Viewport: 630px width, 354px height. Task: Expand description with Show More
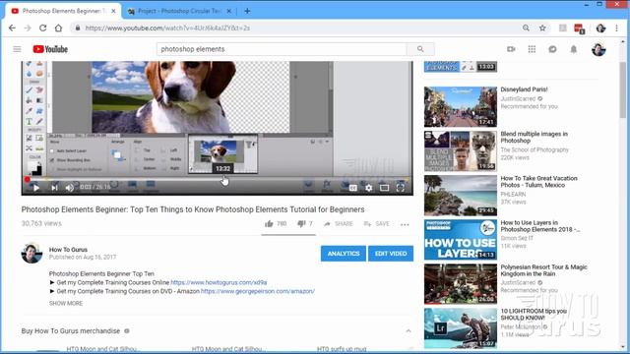pyautogui.click(x=66, y=303)
